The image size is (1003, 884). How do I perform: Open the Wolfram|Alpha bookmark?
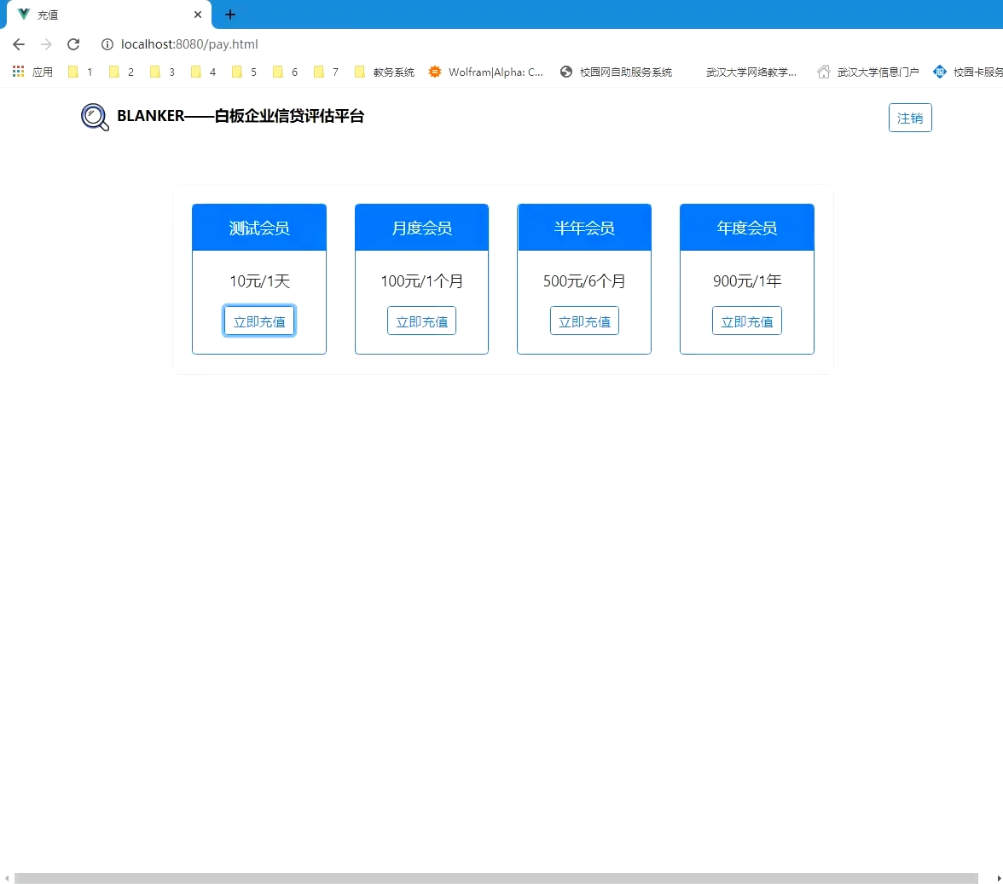coord(486,72)
